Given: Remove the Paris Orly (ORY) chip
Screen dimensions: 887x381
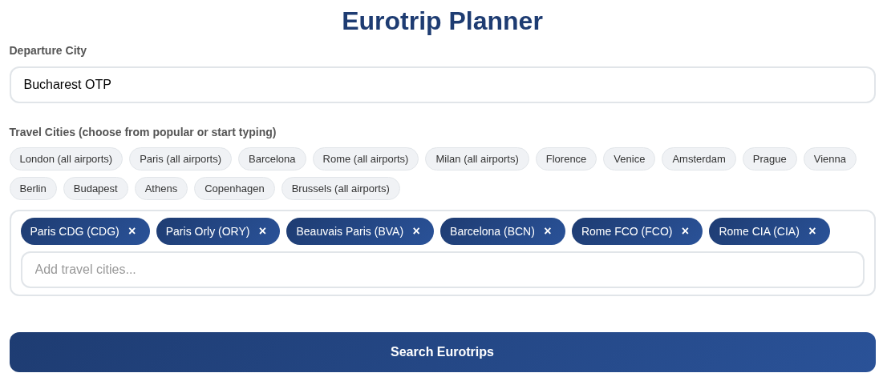Looking at the screenshot, I should 262,231.
